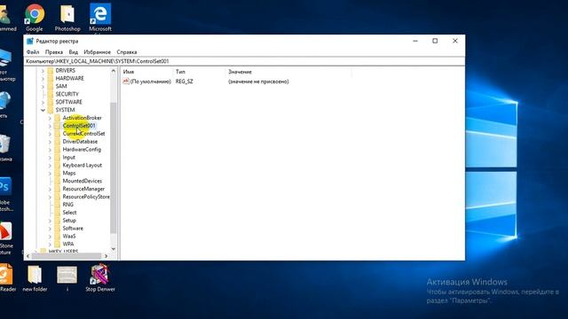Open the Microsoft Edge desktop shortcut

pyautogui.click(x=100, y=18)
